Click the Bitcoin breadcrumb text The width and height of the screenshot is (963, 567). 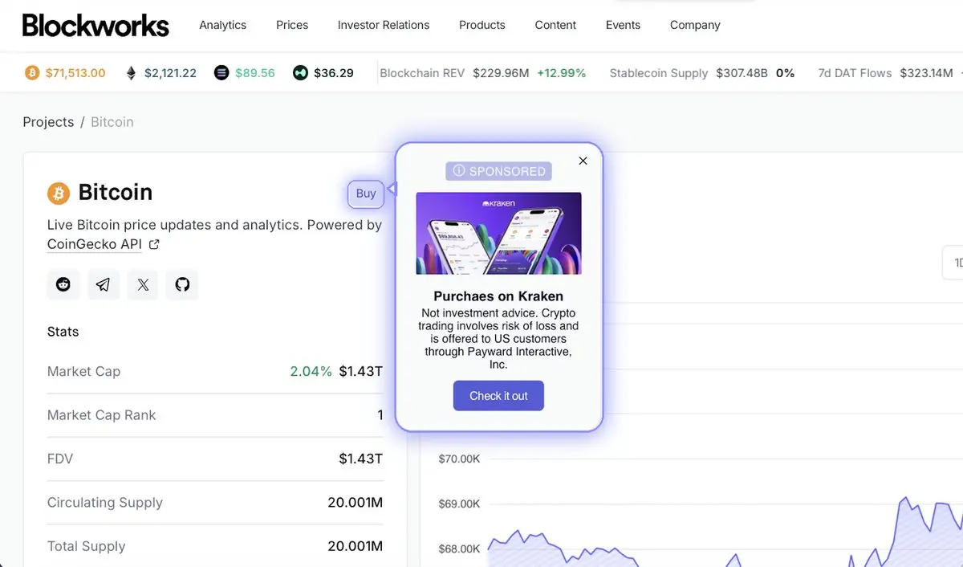[x=112, y=122]
